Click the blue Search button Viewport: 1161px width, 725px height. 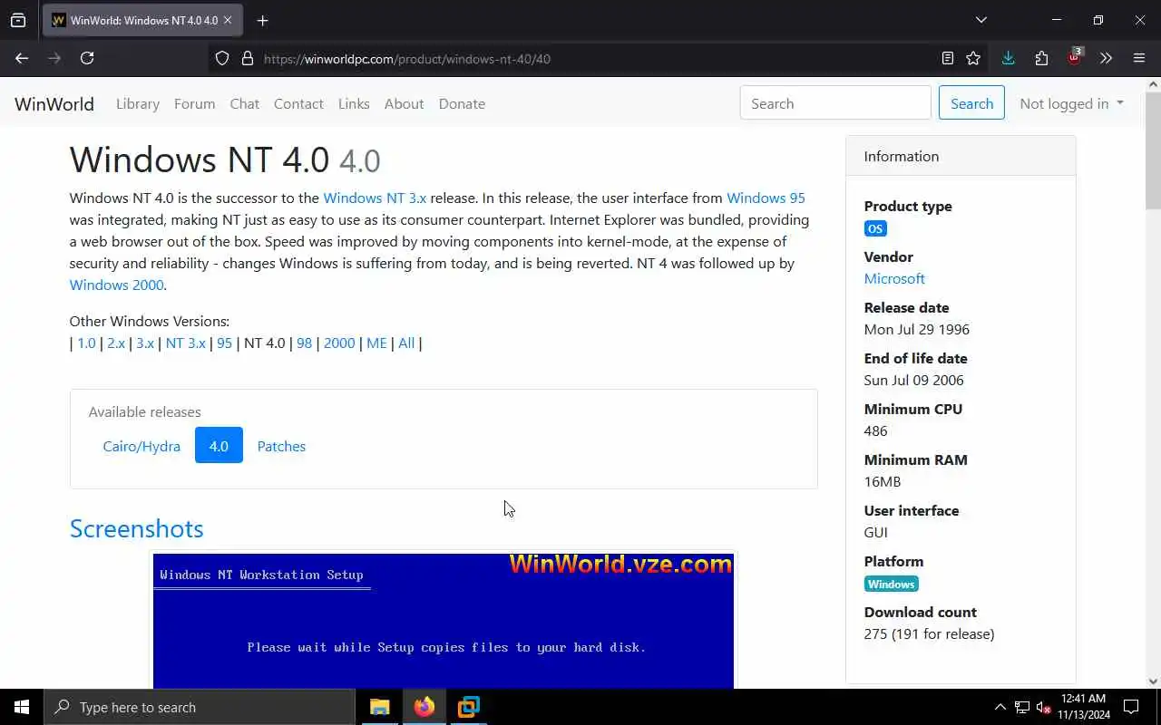(x=971, y=103)
